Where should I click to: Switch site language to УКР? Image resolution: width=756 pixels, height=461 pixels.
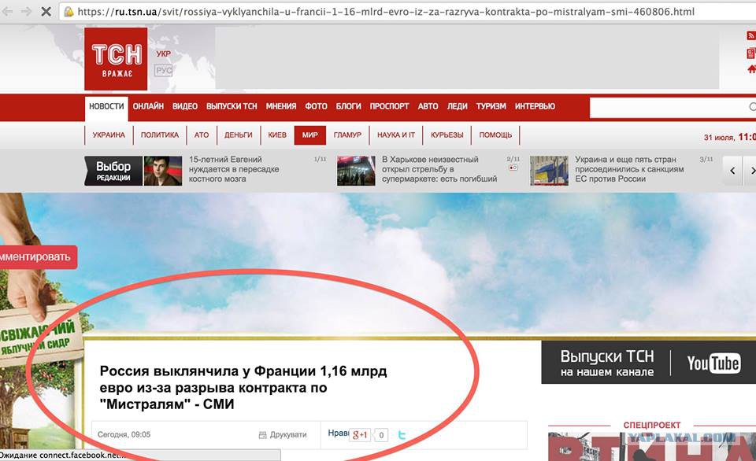(163, 53)
